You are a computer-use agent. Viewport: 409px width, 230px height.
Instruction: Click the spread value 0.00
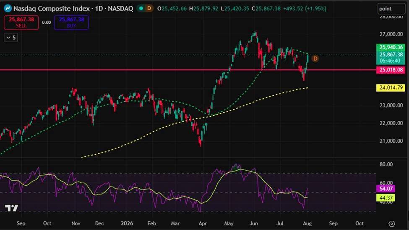coord(47,22)
